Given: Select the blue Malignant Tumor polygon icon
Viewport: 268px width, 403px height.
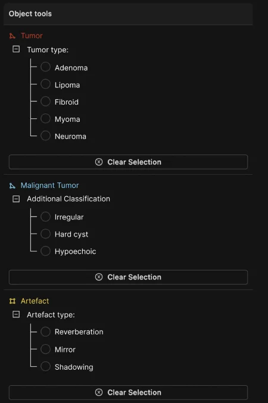Looking at the screenshot, I should [13, 185].
